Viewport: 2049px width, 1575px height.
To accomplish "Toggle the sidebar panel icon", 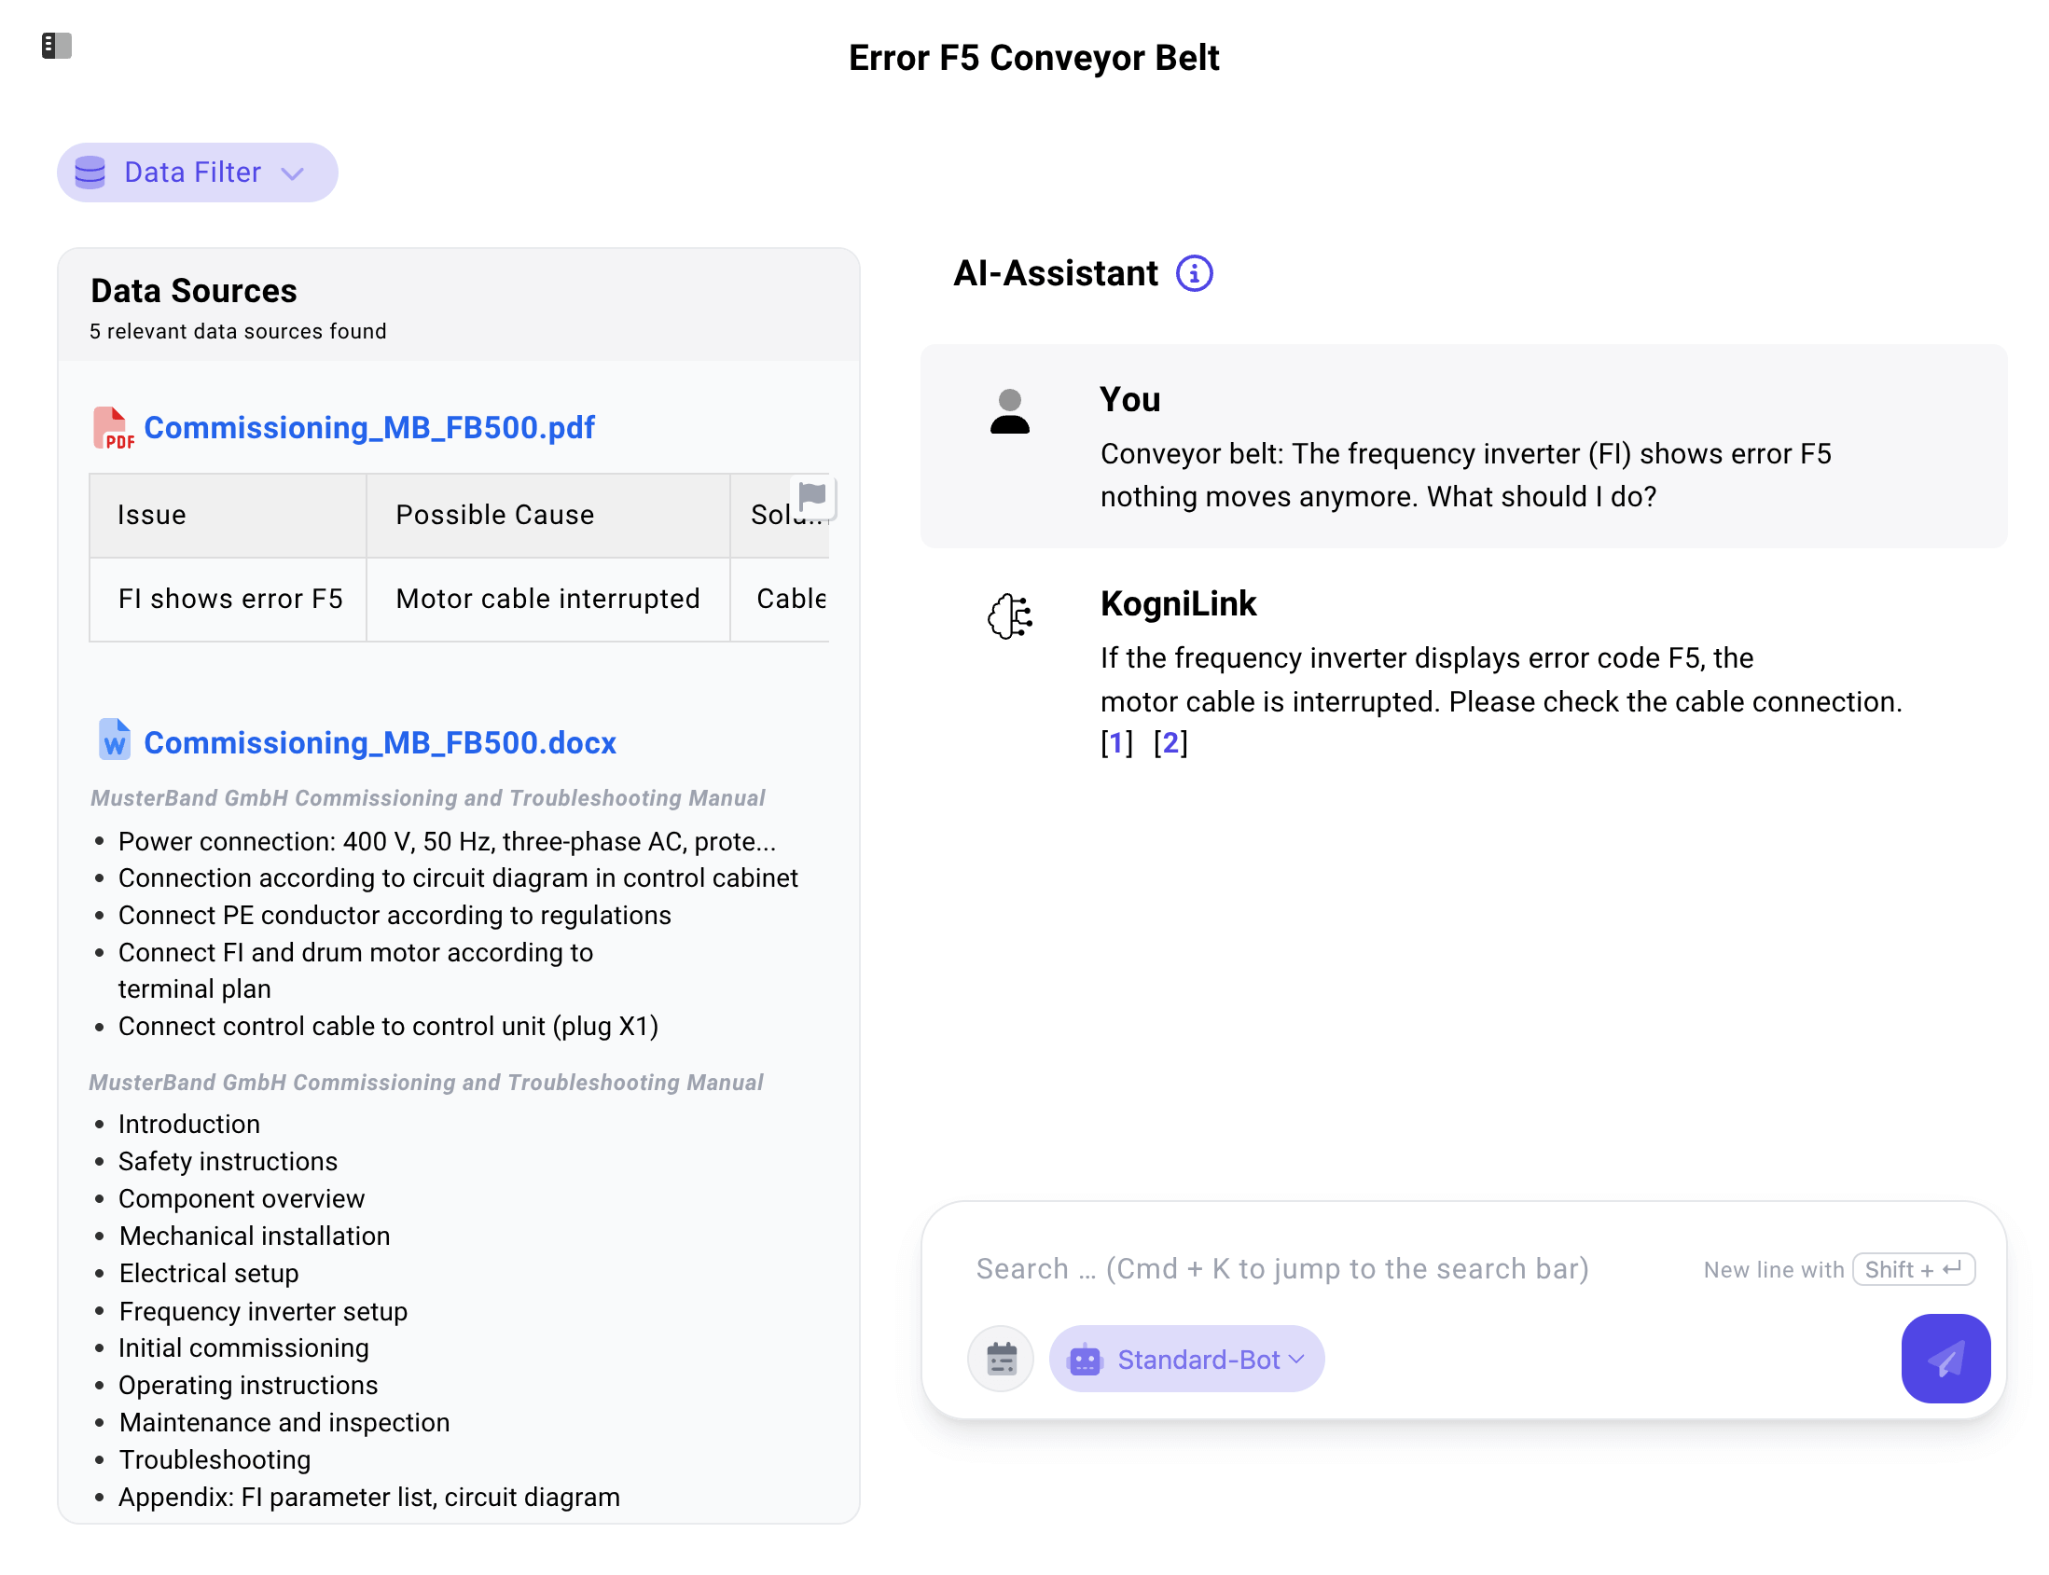I will pos(56,45).
